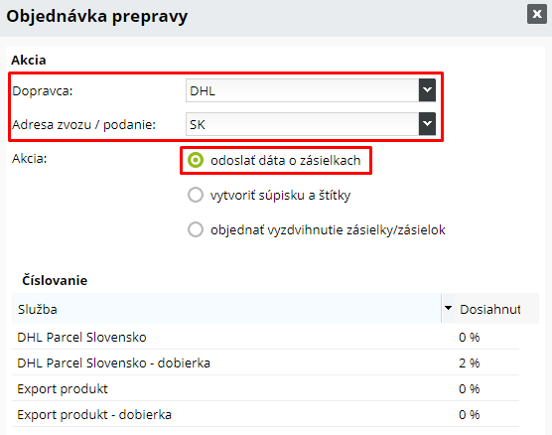Click the 2 % value cell
The width and height of the screenshot is (552, 435).
[470, 362]
